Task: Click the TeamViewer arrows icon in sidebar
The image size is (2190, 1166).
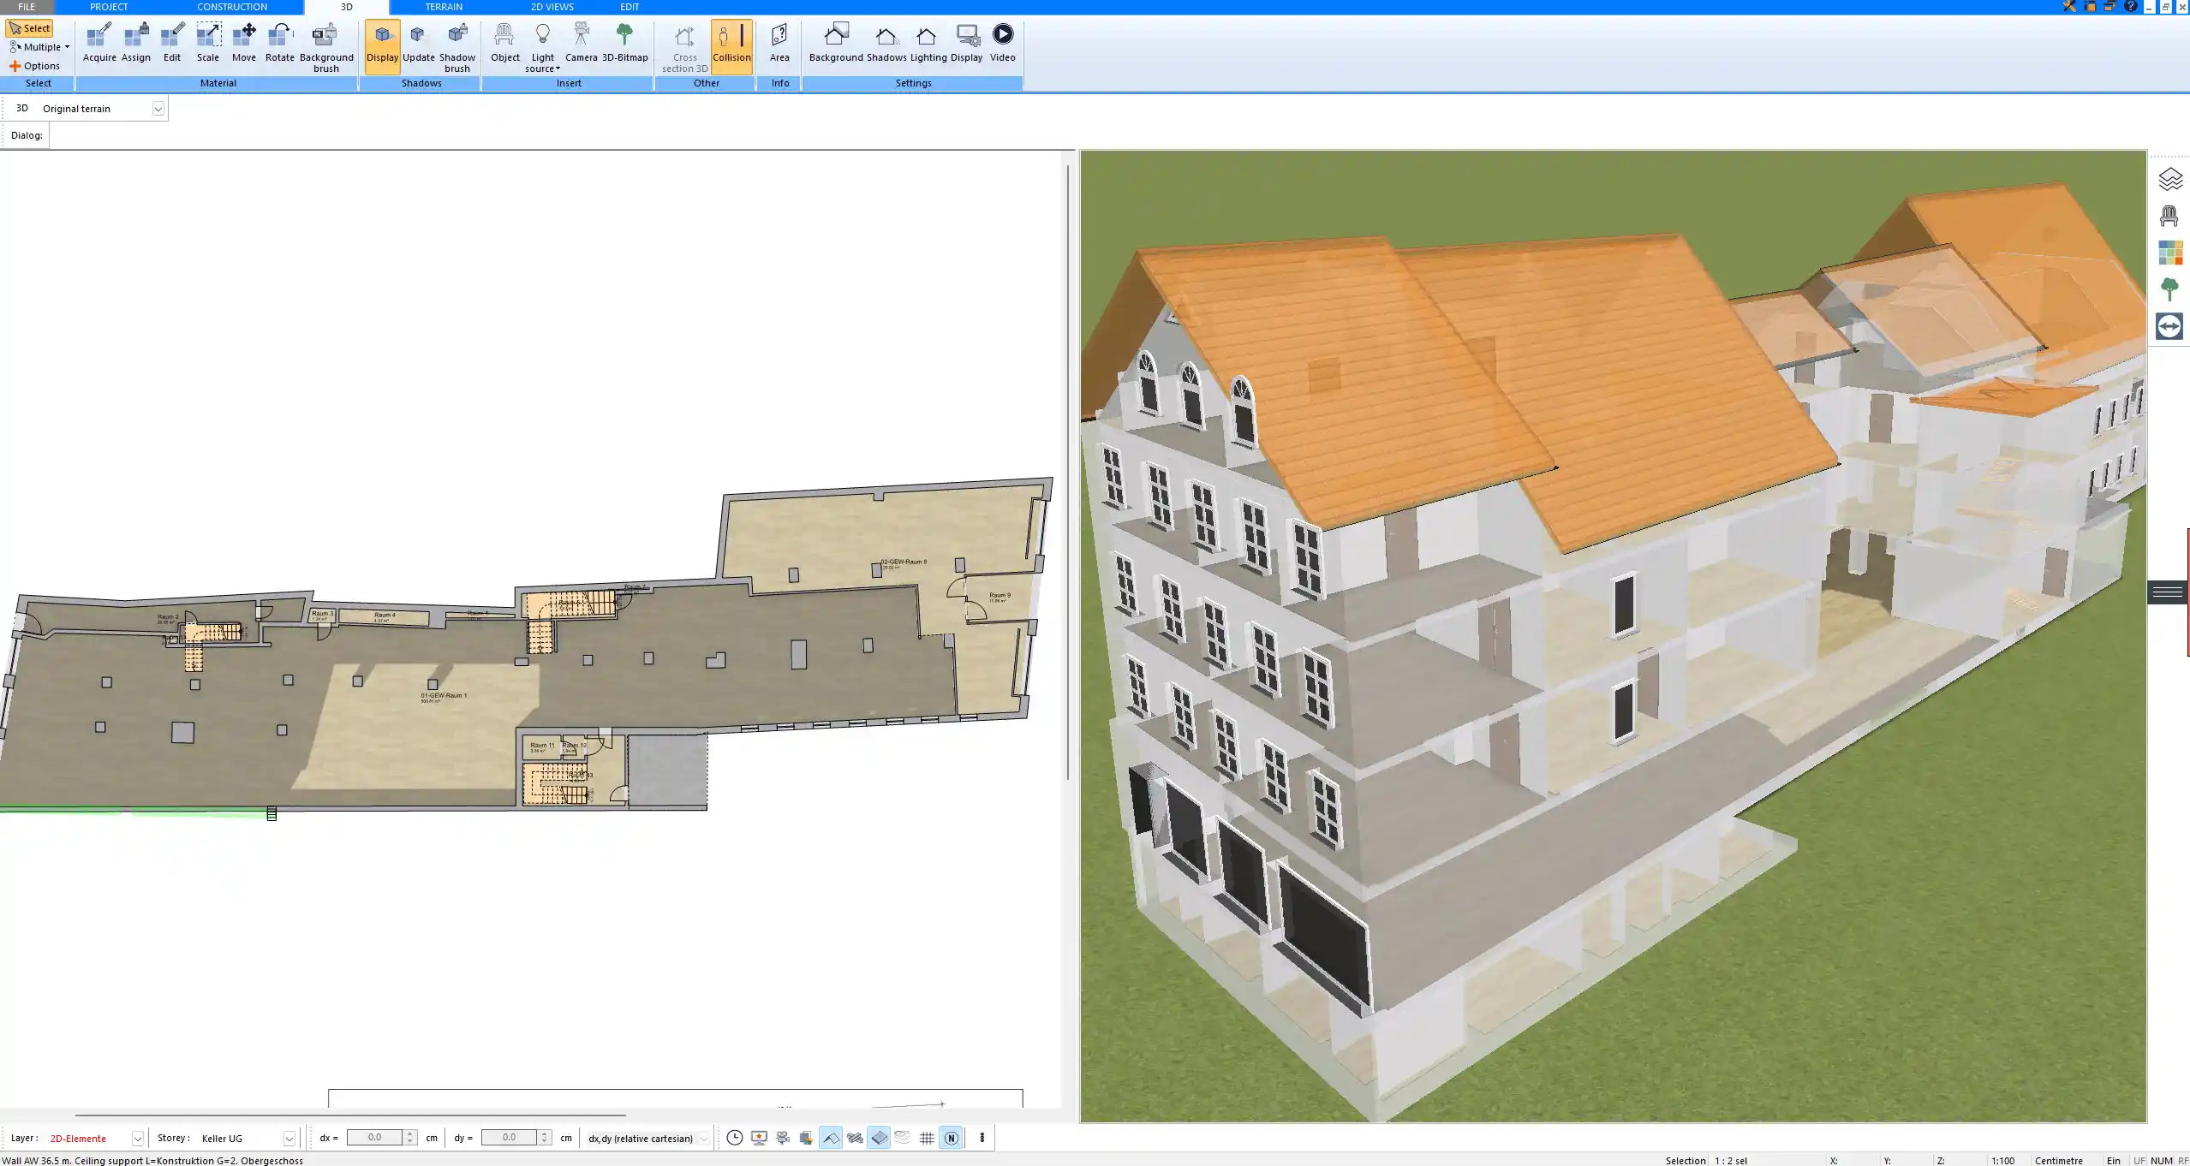Action: 2169,326
